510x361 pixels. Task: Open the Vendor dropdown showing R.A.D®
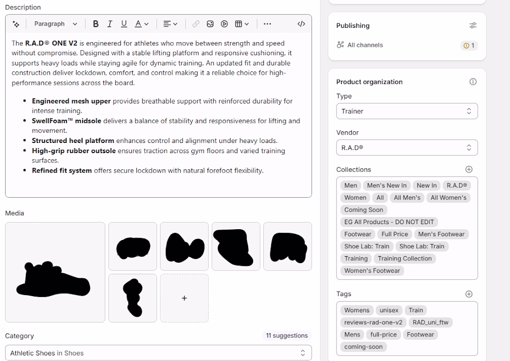click(407, 148)
